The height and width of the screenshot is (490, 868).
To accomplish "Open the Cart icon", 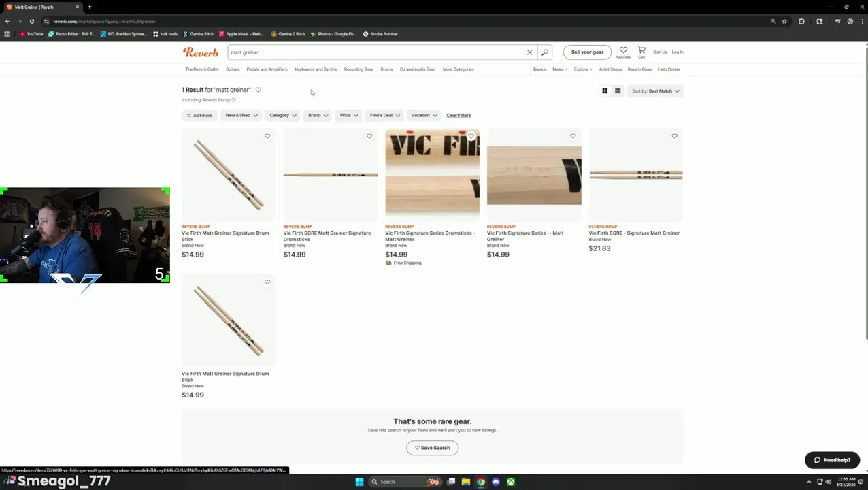I will [641, 52].
